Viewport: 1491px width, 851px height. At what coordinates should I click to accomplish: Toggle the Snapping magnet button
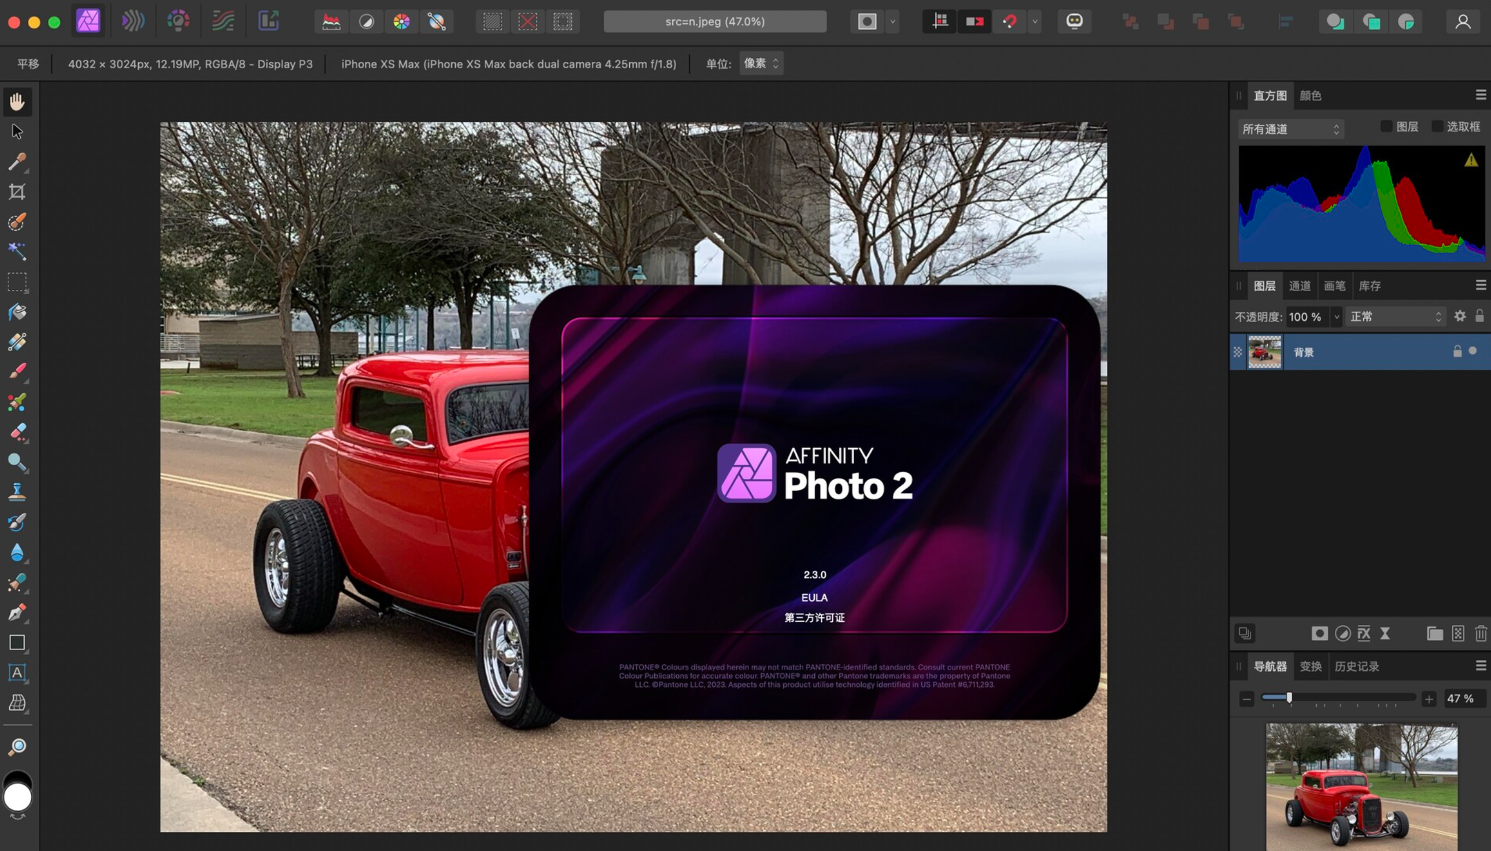click(1010, 21)
